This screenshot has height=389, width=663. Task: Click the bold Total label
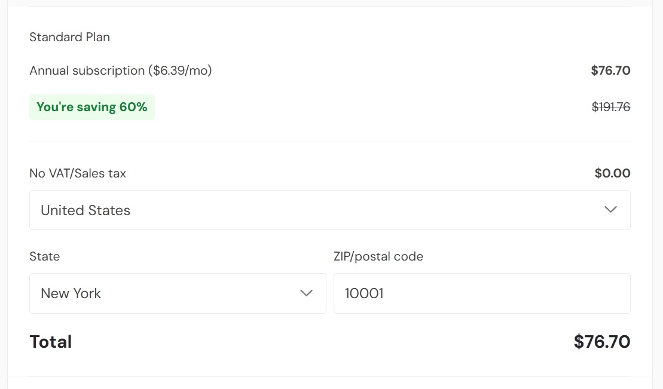click(51, 342)
